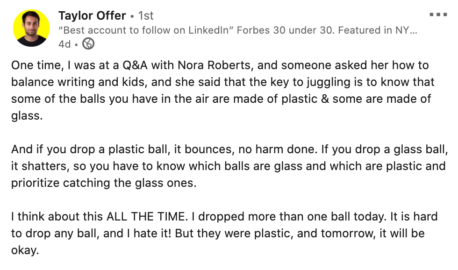Screen dimensions: 458x270
Task: Click the line starting "it shatters, so you"
Action: [x=228, y=167]
